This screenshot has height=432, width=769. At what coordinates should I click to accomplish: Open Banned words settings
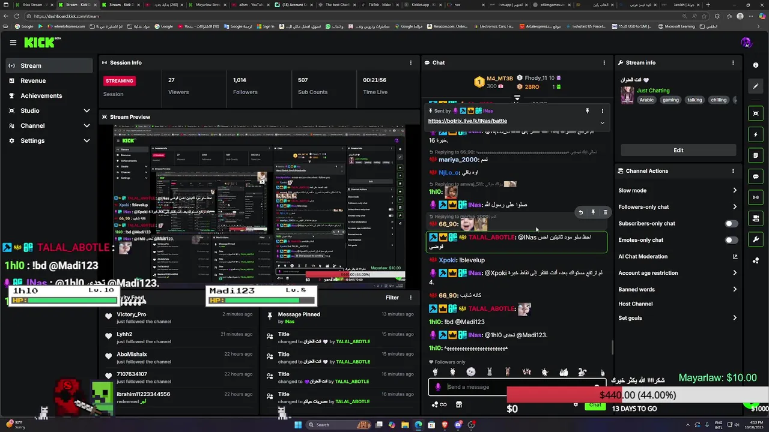click(x=678, y=289)
